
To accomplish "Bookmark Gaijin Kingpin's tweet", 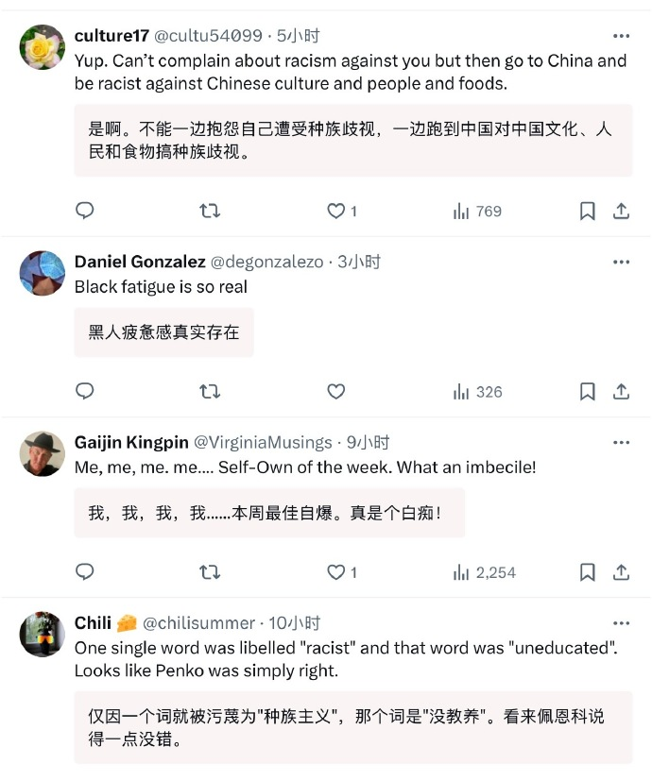I will pos(587,571).
